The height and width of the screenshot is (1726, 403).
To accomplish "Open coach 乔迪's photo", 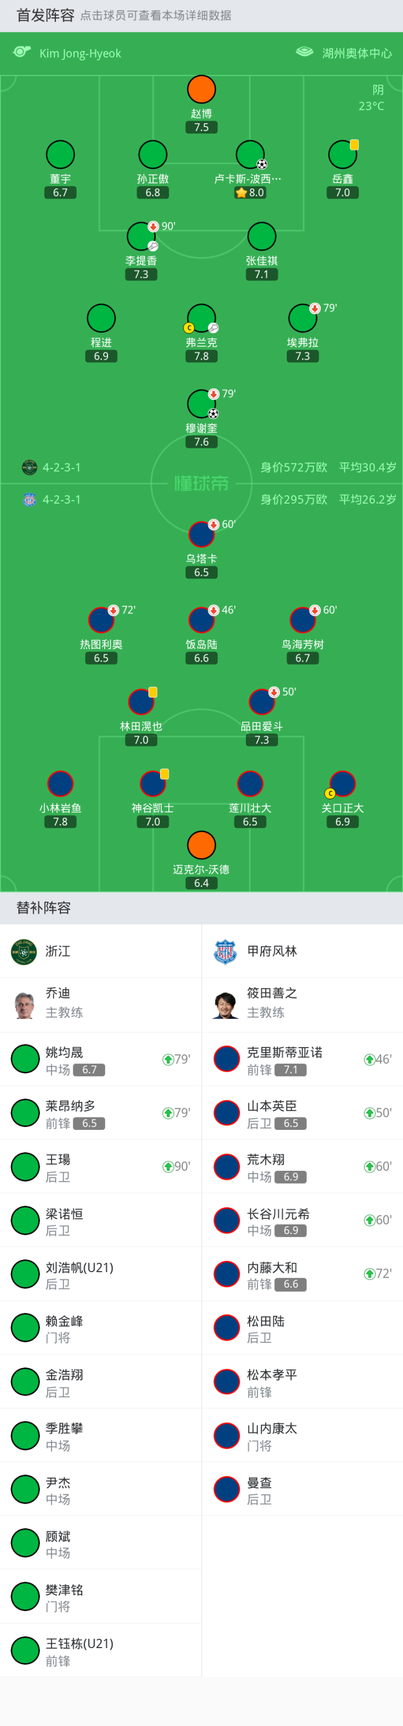I will (x=25, y=1005).
